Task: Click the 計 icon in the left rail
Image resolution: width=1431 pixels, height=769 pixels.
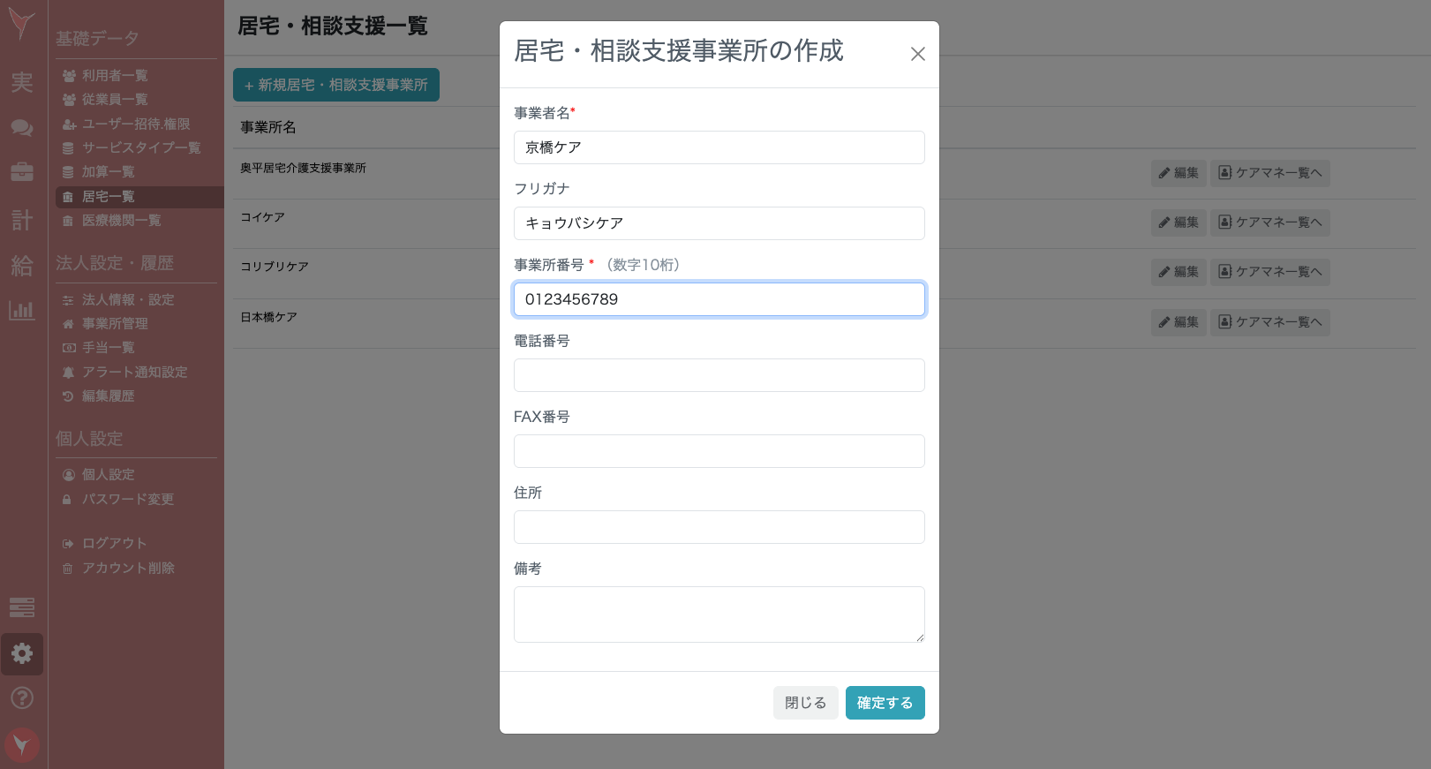Action: (x=22, y=220)
